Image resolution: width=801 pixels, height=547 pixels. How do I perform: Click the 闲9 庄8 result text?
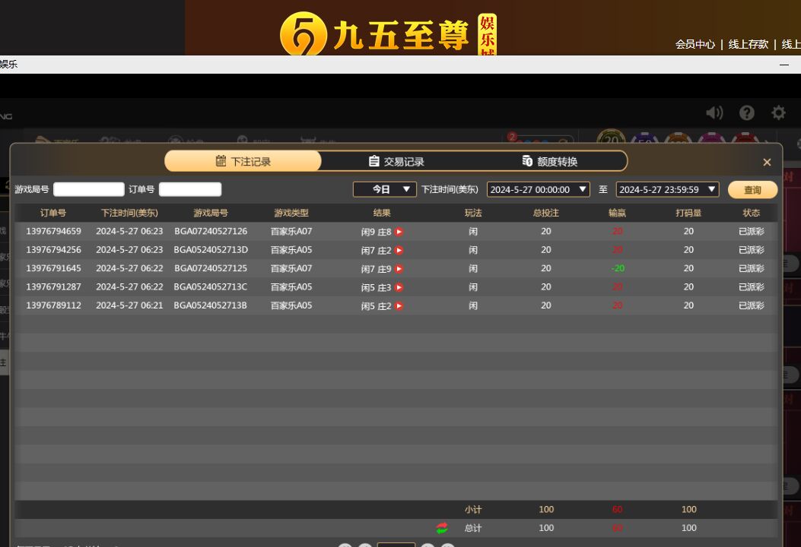pos(376,232)
